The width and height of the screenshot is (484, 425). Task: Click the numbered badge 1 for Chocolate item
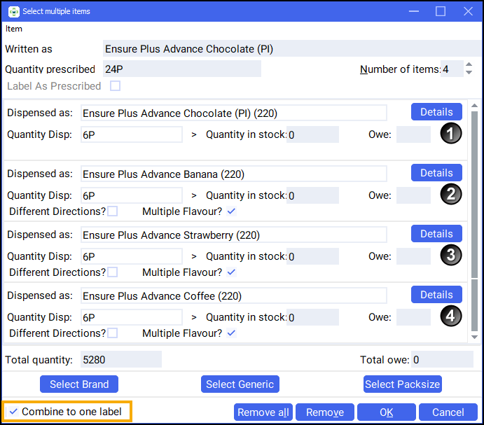click(451, 134)
